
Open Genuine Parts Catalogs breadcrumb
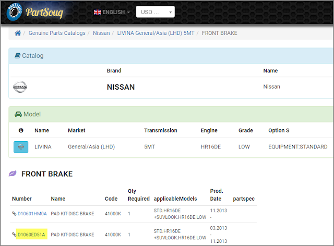[57, 33]
